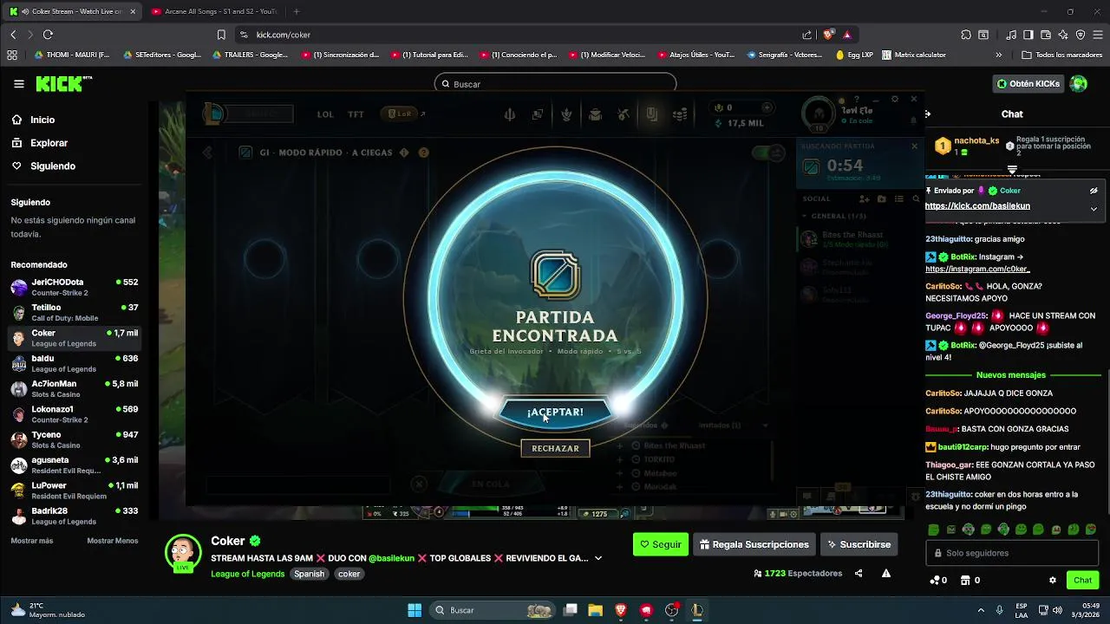Open baidu recommended channel
The height and width of the screenshot is (624, 1110).
(x=75, y=363)
